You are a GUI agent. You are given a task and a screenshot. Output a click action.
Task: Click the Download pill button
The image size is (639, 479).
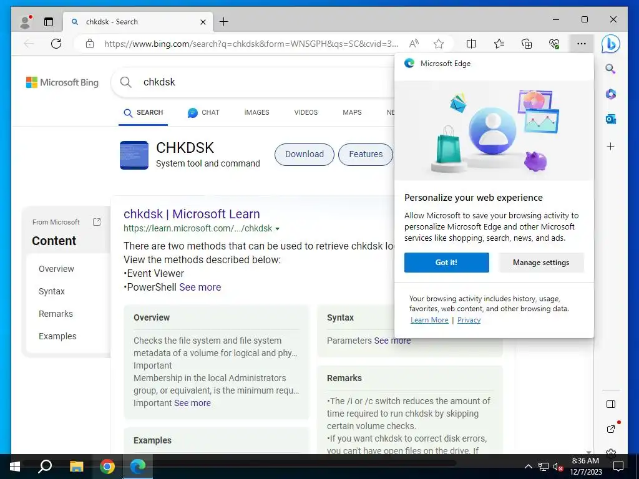coord(305,155)
